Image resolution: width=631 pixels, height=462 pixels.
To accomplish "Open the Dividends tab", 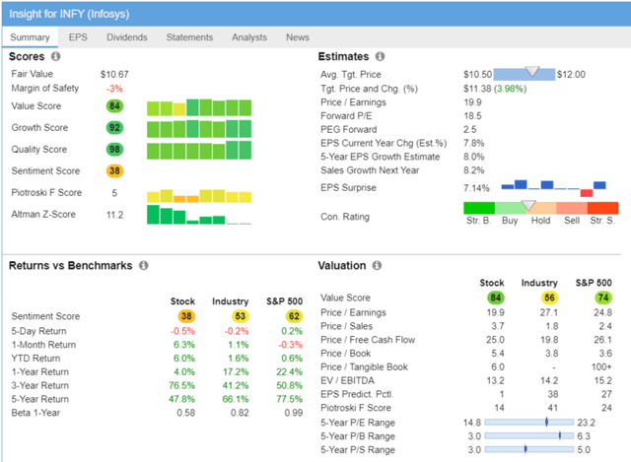I will pos(127,37).
